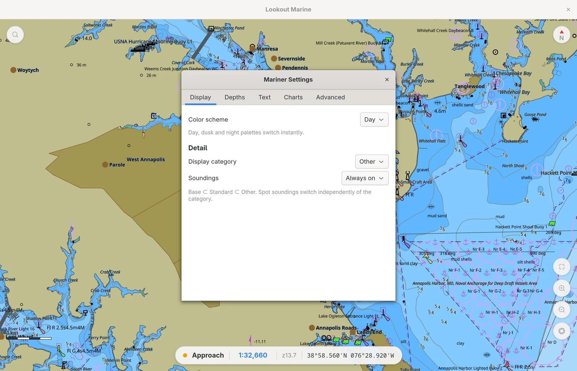577x371 pixels.
Task: Click the Winchester Pond label
Action: pos(229,28)
